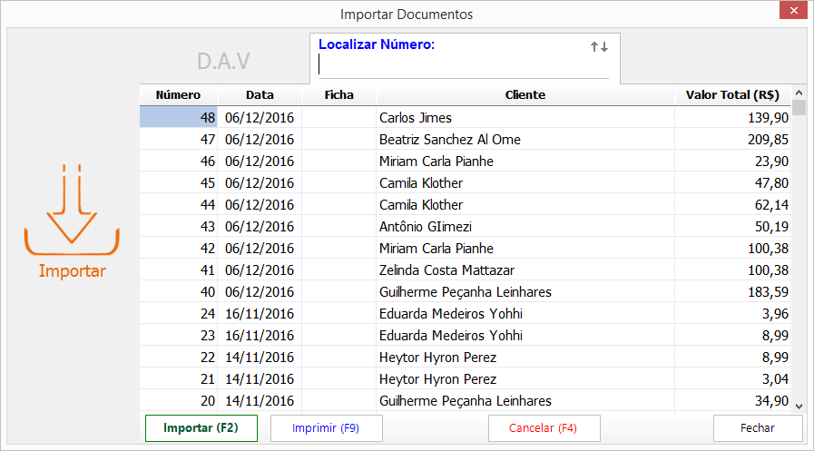Click the value 62,14
The height and width of the screenshot is (451, 814).
pyautogui.click(x=771, y=205)
